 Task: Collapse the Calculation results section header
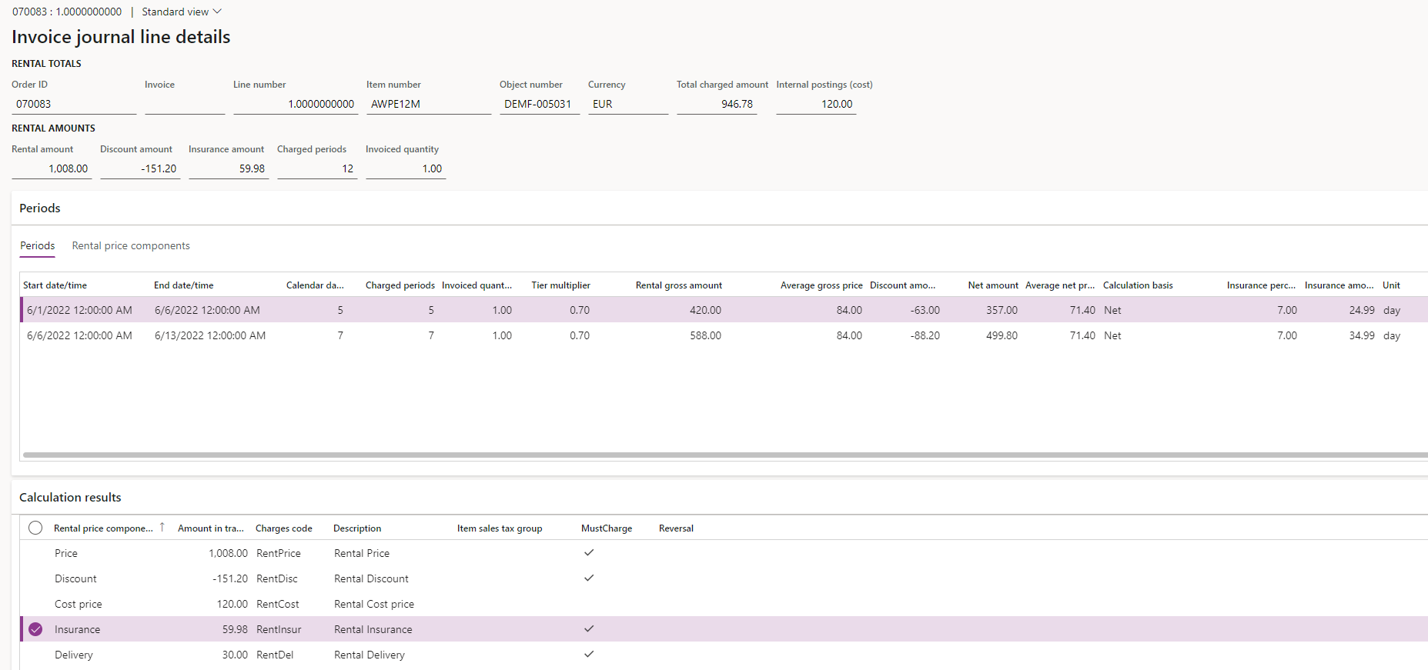coord(70,497)
